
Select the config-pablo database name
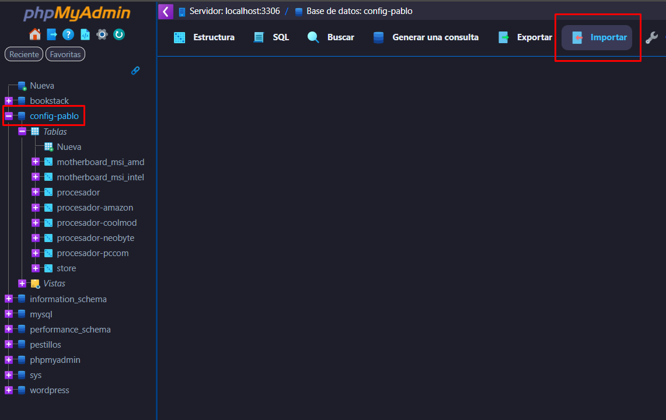tap(54, 116)
